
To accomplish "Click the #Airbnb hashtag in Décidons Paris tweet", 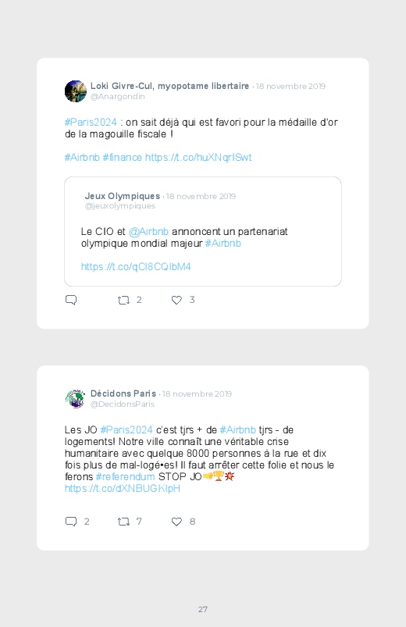I will [238, 430].
